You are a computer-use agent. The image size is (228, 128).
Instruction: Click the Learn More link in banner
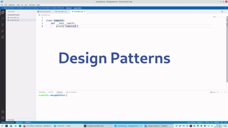coord(78,8)
